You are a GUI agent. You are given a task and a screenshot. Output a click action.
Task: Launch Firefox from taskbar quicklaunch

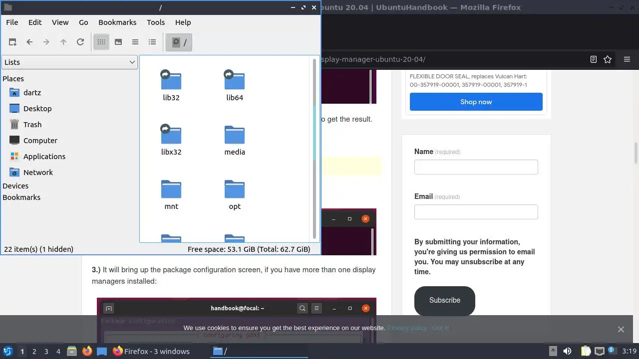(87, 352)
